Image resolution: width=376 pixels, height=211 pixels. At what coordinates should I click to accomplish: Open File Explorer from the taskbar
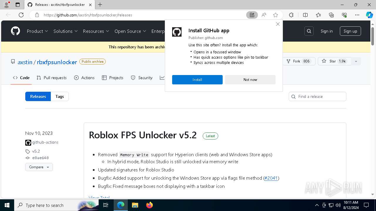tap(135, 205)
